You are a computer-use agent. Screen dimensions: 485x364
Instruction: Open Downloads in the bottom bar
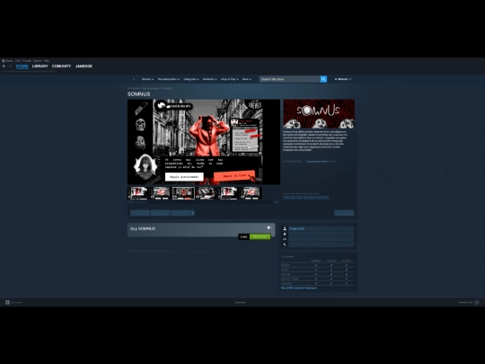241,302
